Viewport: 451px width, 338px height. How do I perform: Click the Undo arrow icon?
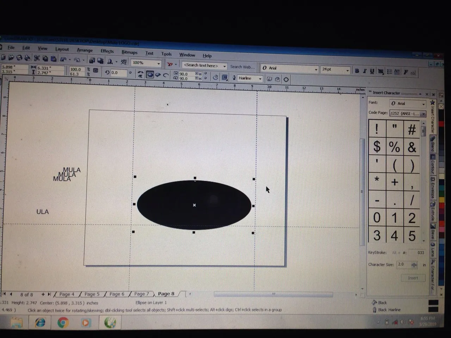(x=63, y=59)
